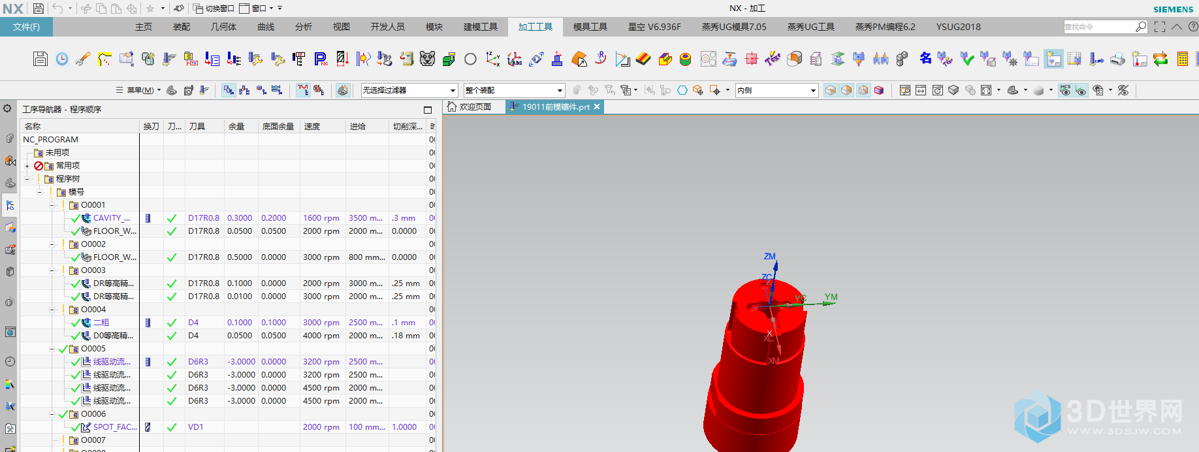Click the clock history icon in left sidebar

tap(10, 361)
